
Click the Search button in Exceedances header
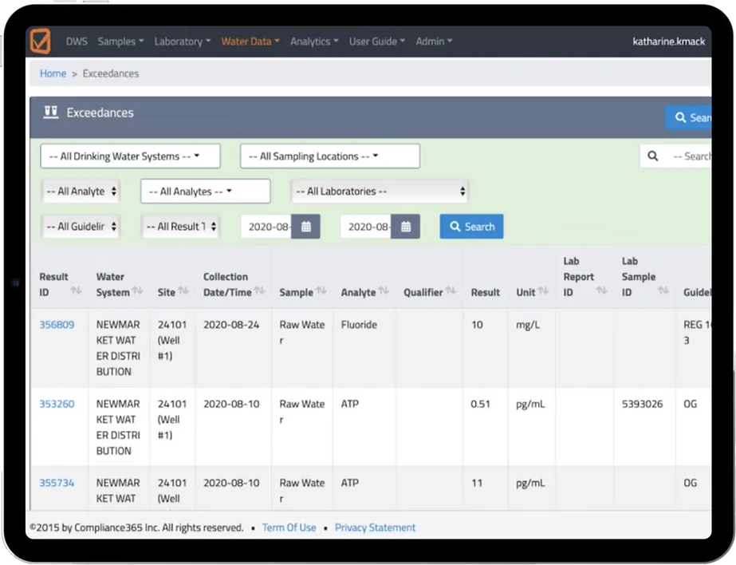point(689,117)
